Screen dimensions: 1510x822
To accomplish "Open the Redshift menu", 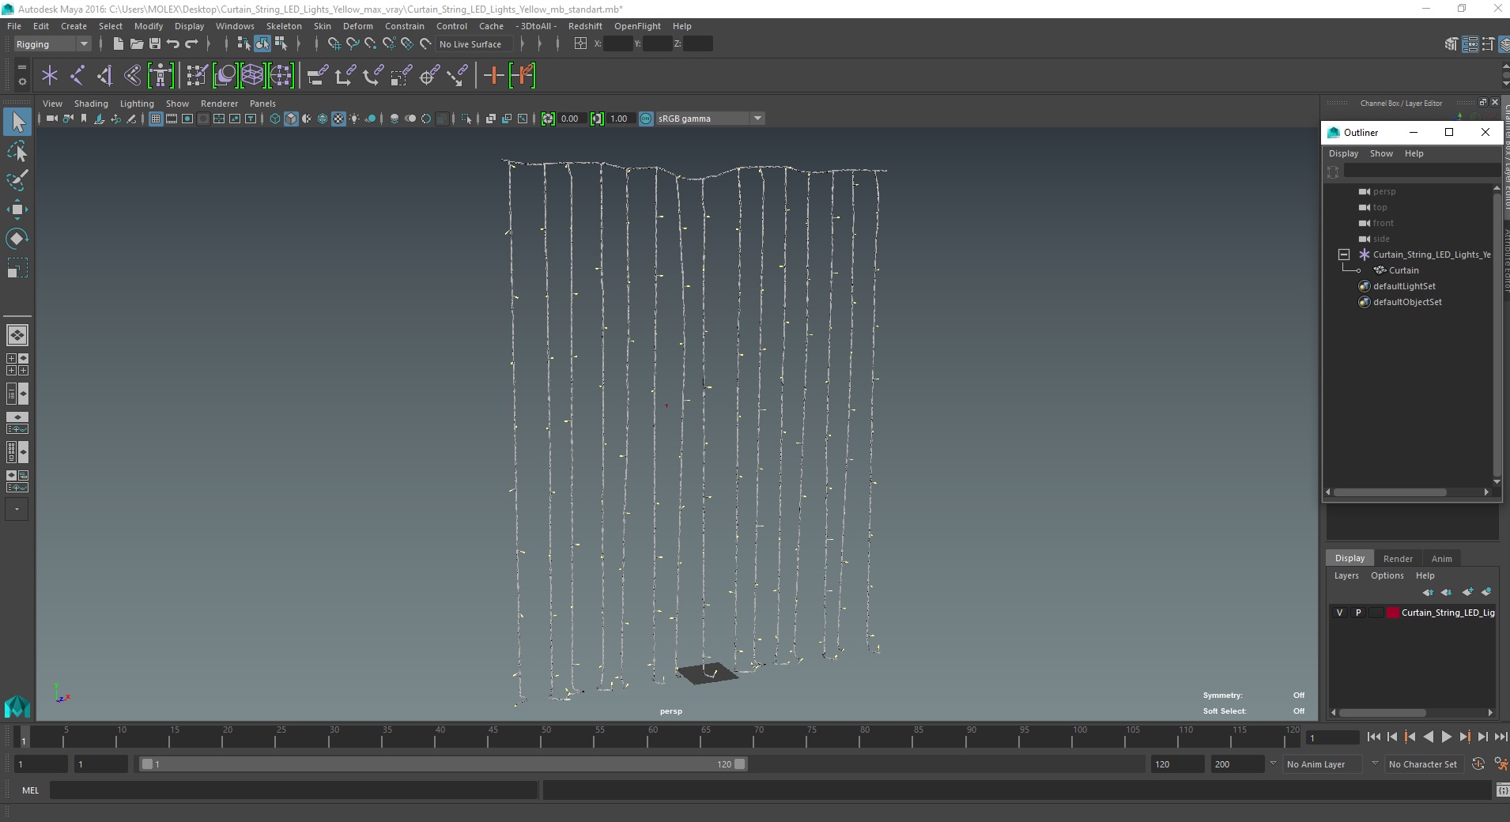I will [x=585, y=26].
